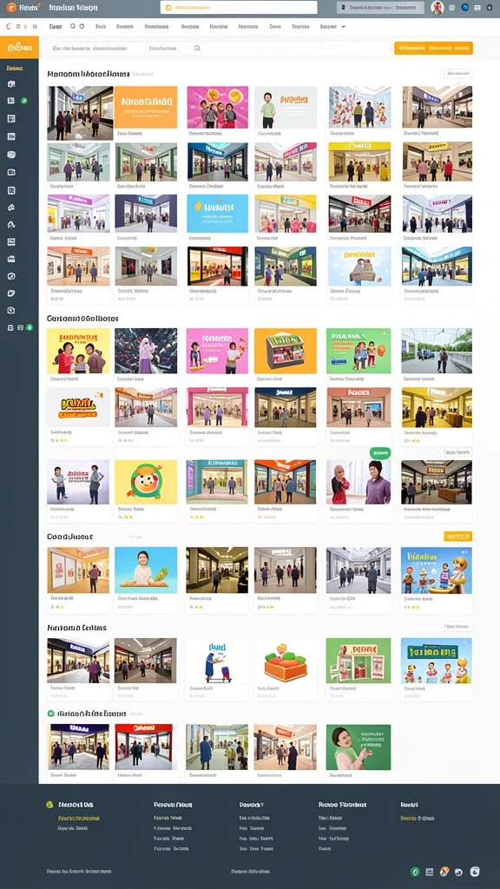Select the briefcase icon in the dark sidebar
The width and height of the screenshot is (500, 889).
(x=10, y=259)
